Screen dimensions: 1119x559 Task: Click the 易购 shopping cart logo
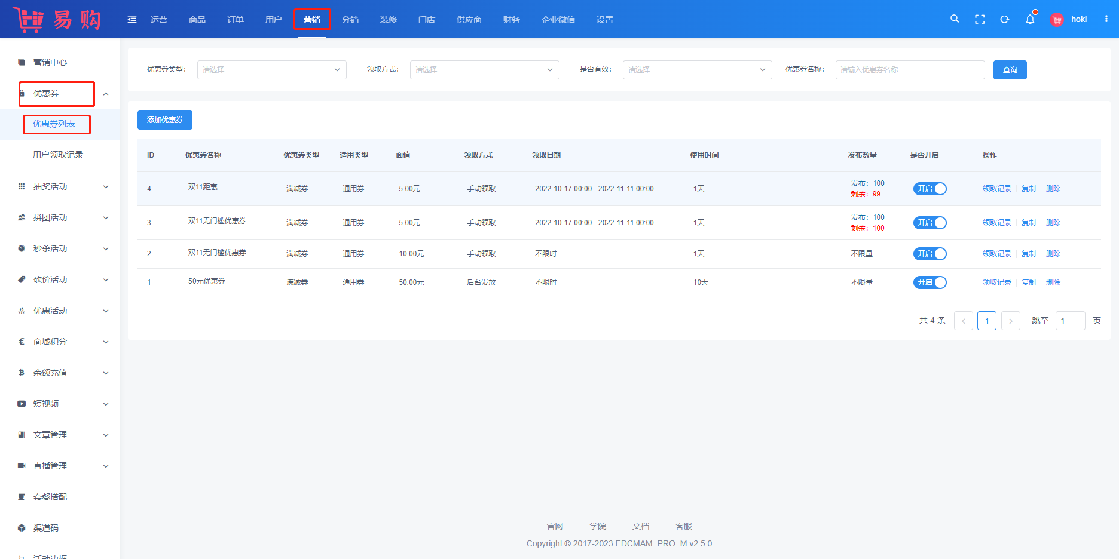tap(57, 20)
